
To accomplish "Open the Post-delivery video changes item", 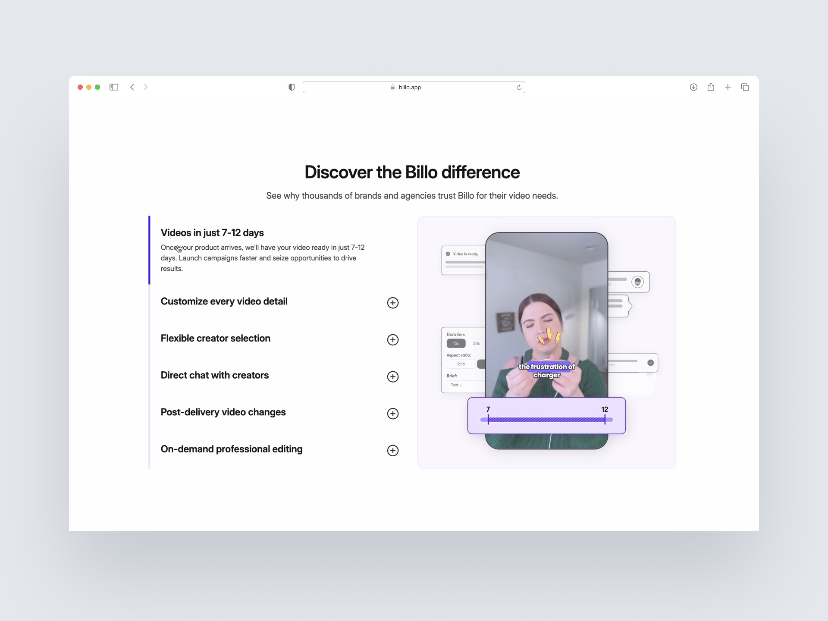I will point(223,412).
